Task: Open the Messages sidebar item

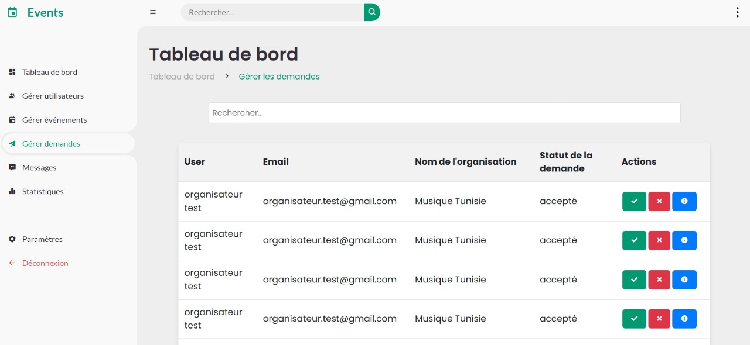Action: point(39,168)
